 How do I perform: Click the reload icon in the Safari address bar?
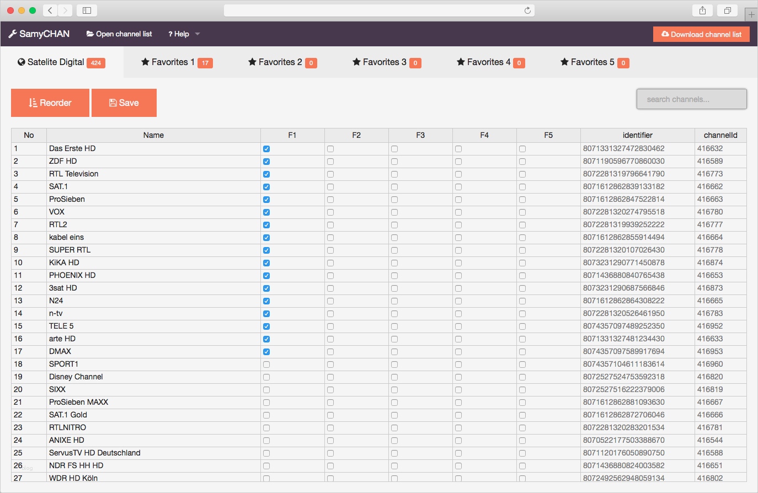(x=527, y=10)
